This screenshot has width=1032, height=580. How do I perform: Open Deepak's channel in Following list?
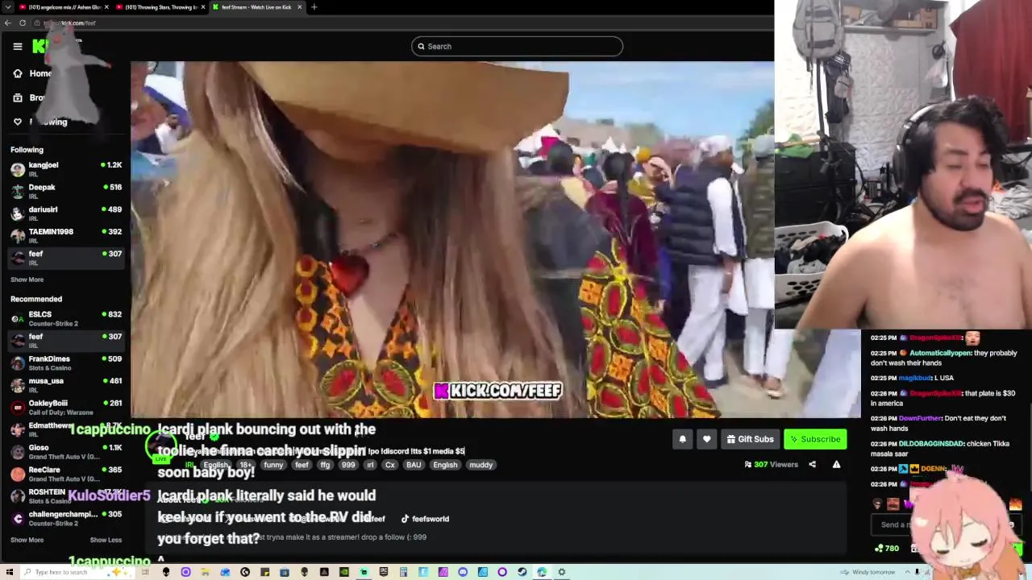66,191
